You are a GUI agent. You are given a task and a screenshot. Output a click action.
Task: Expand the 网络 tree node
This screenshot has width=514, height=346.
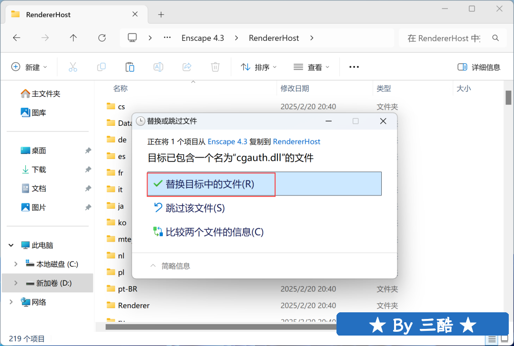click(11, 302)
